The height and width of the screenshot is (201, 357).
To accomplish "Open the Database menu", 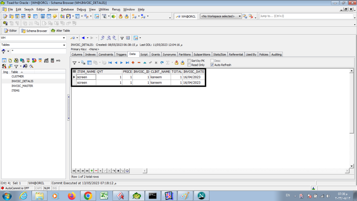I will 67,9.
